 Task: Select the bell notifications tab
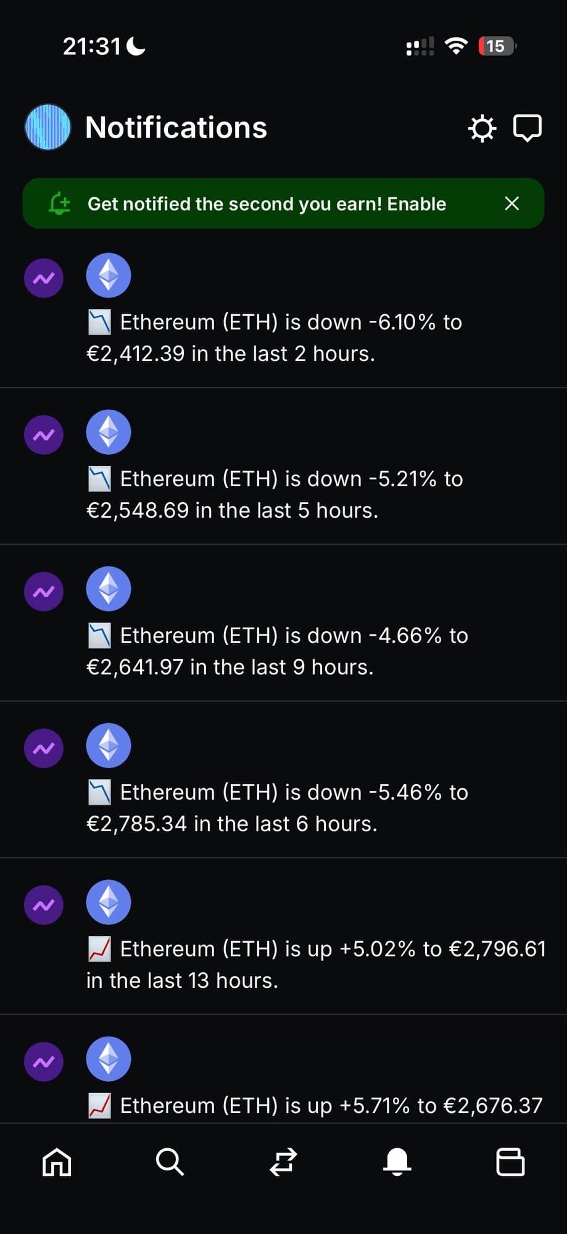click(397, 1162)
